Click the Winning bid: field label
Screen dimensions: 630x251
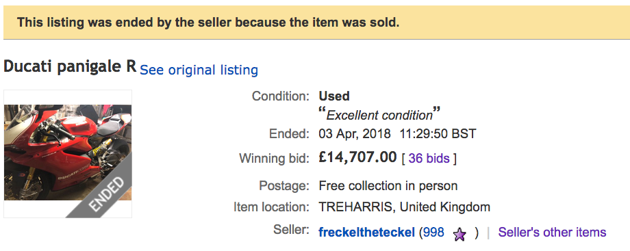point(275,158)
